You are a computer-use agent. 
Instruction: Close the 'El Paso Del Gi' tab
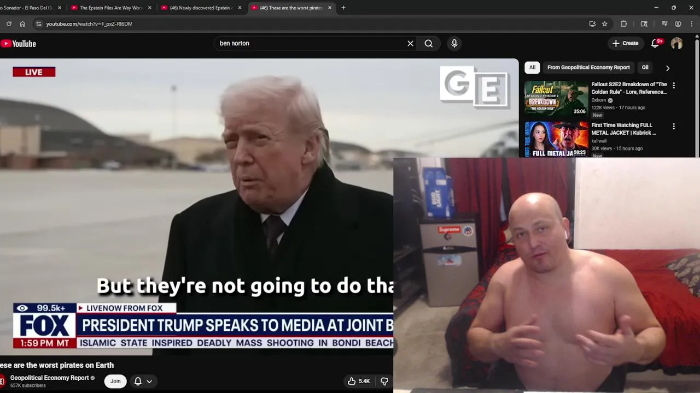(59, 8)
